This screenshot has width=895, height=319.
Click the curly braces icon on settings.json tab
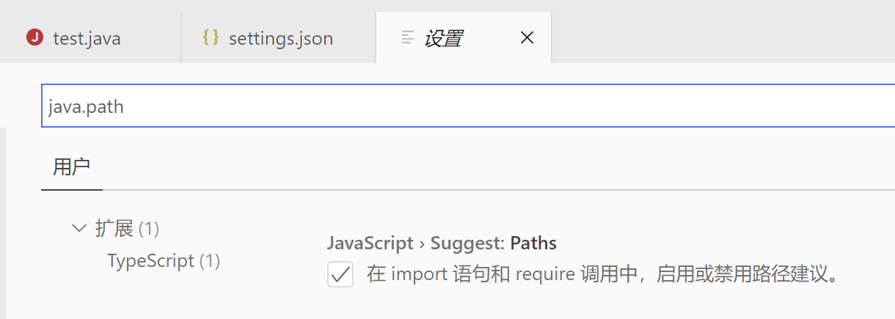pos(211,37)
